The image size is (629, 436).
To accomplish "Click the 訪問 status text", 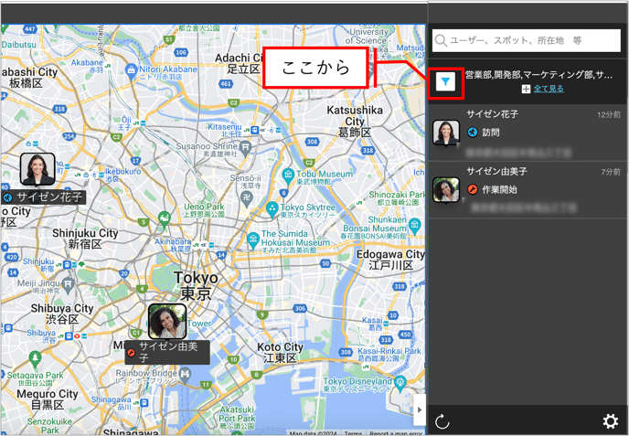I will [x=491, y=132].
